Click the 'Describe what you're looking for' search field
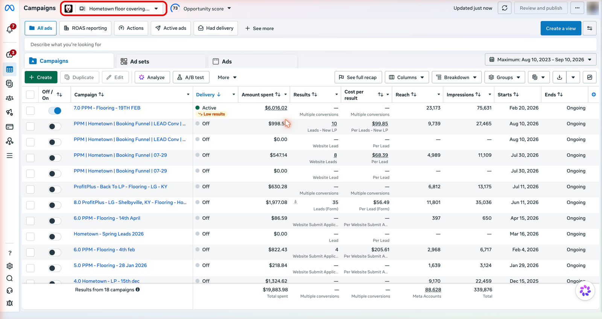 310,44
